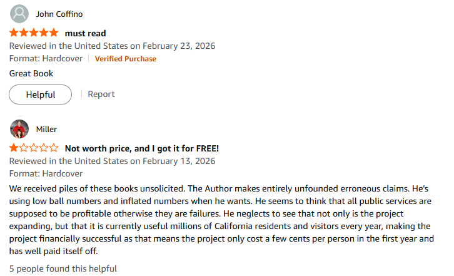Click the February 13, 2026 review date line
Viewport: 454px width, 276px height.
click(x=113, y=161)
